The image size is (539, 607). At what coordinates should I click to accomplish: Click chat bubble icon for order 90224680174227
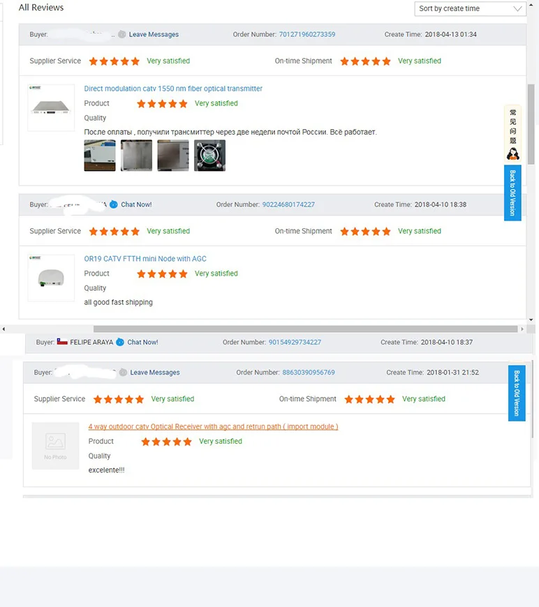pyautogui.click(x=114, y=204)
